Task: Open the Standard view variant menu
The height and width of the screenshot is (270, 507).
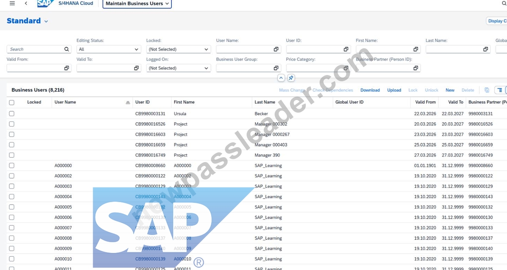Action: [28, 21]
